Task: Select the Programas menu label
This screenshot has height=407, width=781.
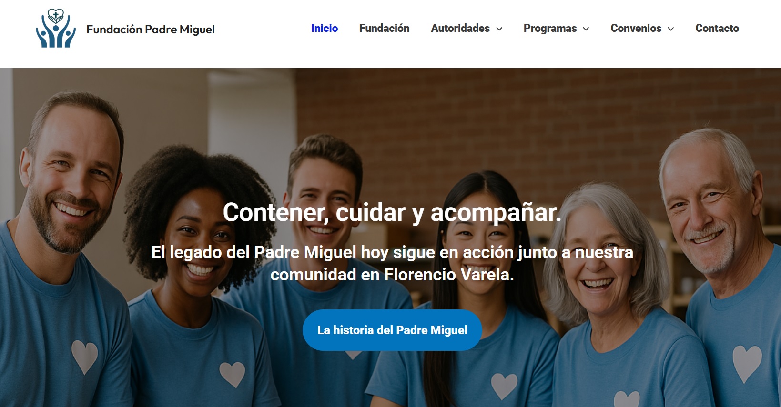Action: click(550, 29)
